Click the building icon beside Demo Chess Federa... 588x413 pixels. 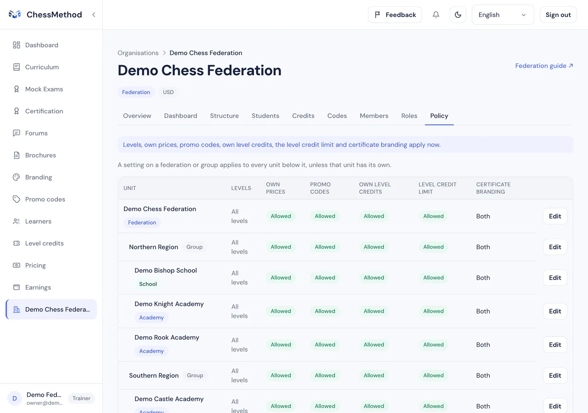tap(17, 309)
